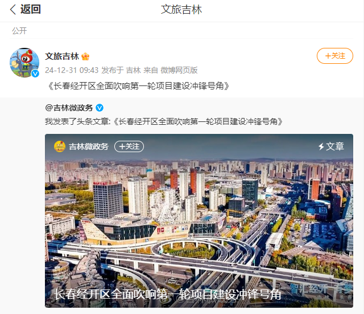Open the @吉林微政务 mention link
This screenshot has width=364, height=314.
coord(69,108)
